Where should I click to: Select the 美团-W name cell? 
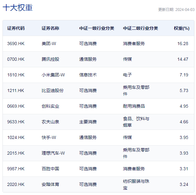(x=49, y=44)
